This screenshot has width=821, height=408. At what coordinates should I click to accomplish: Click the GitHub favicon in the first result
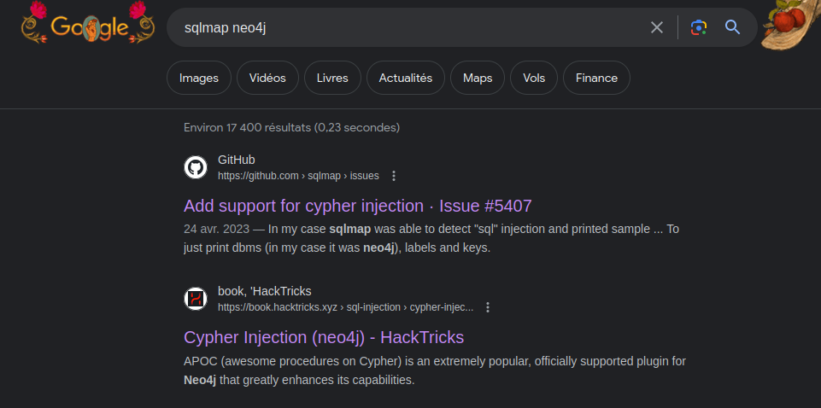click(x=196, y=167)
